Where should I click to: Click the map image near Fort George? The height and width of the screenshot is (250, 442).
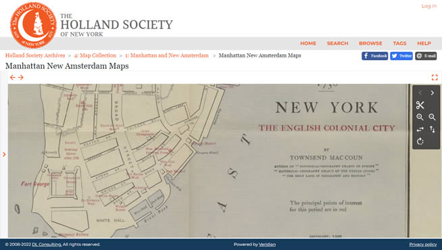pyautogui.click(x=35, y=184)
